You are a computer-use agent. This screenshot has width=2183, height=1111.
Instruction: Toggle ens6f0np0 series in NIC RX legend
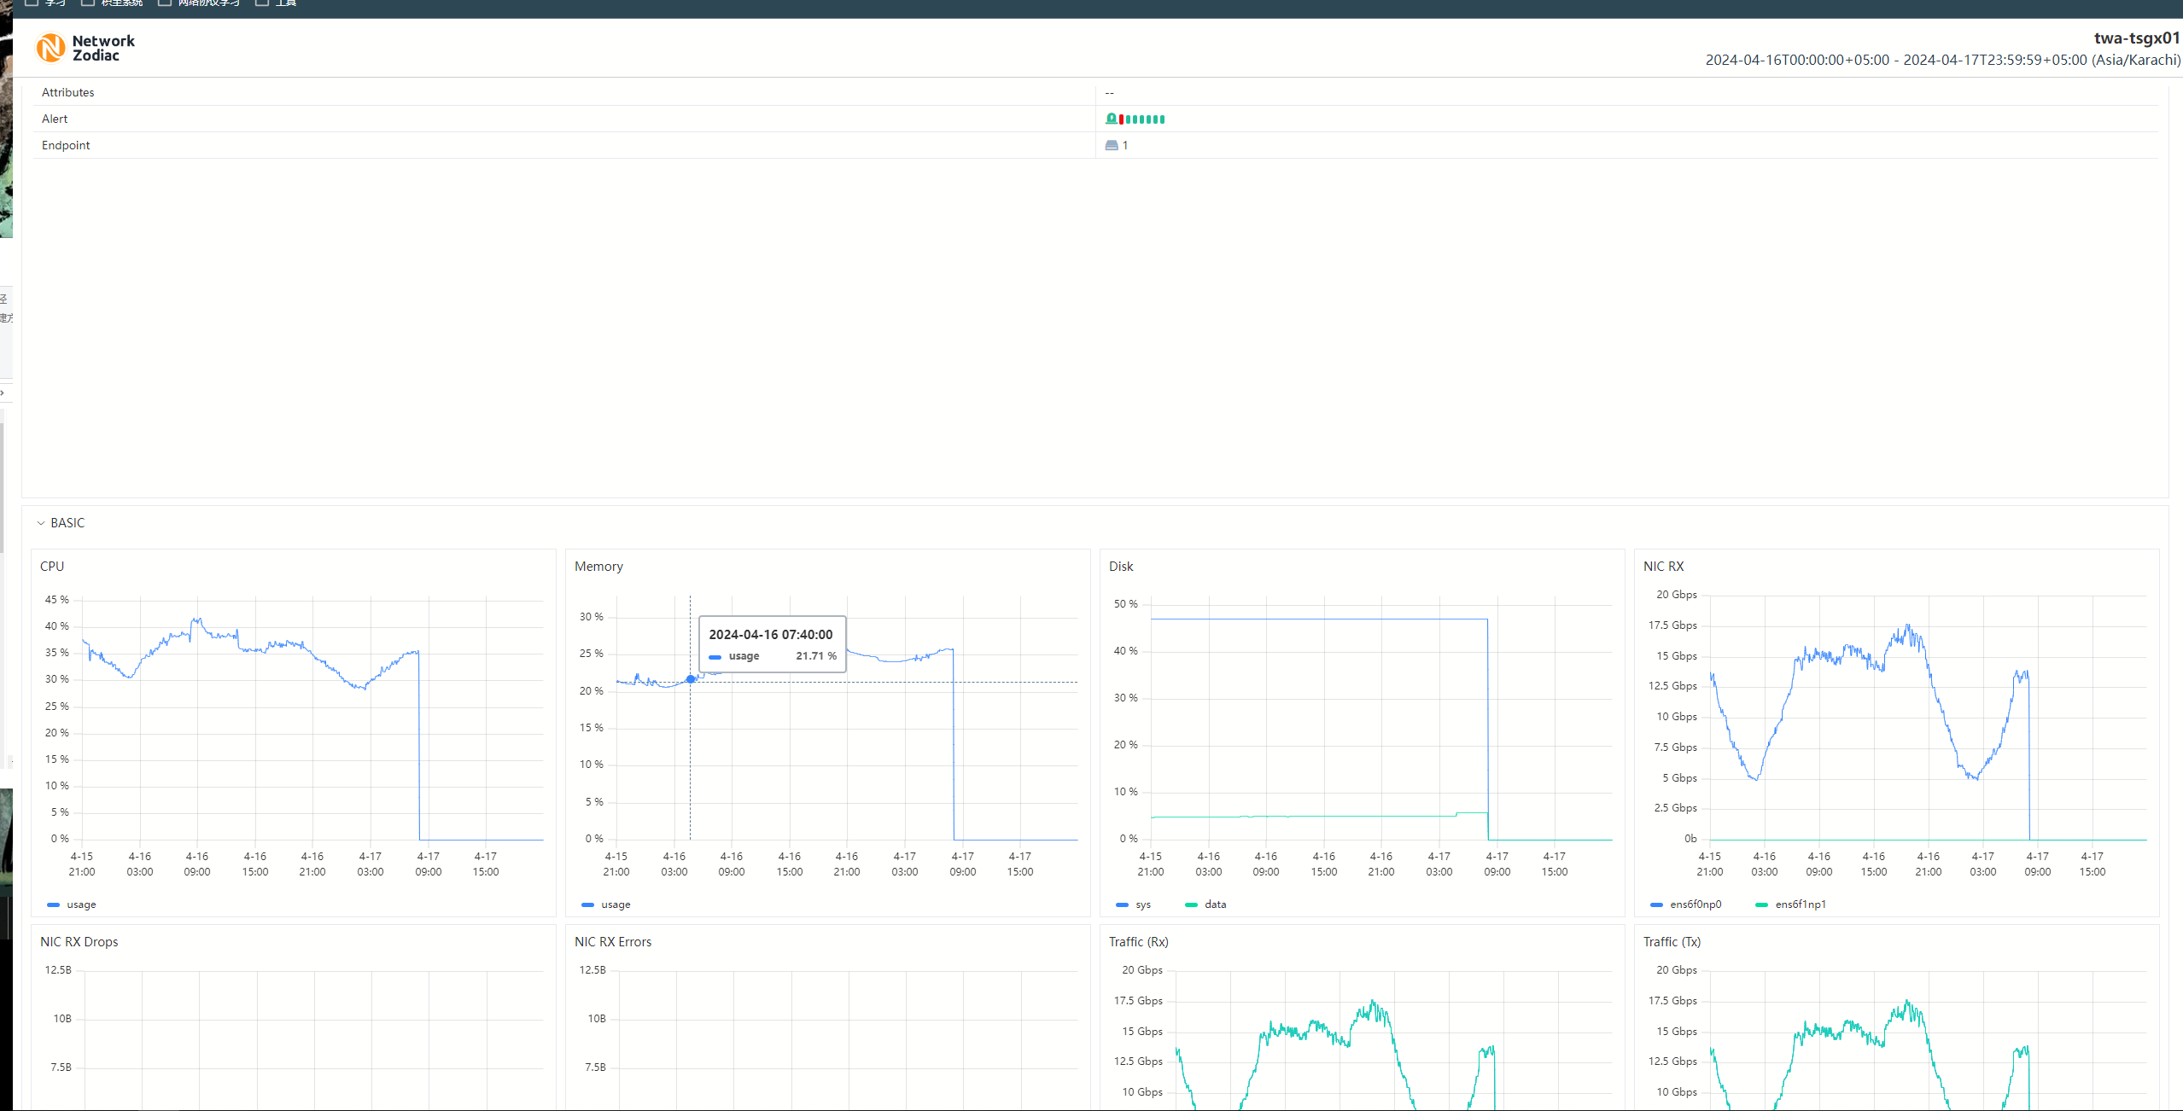pyautogui.click(x=1695, y=905)
